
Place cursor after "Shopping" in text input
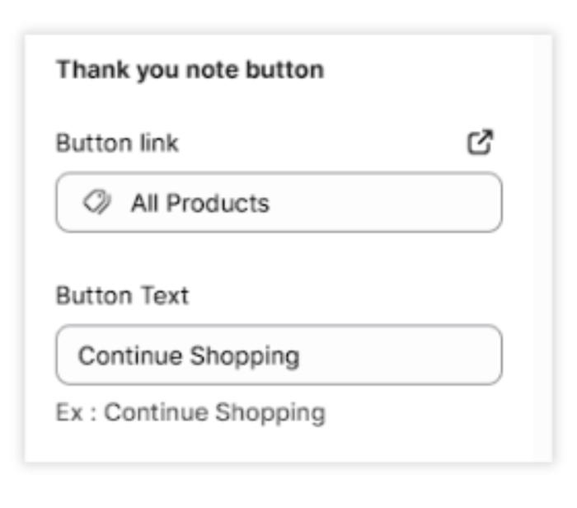pos(302,355)
